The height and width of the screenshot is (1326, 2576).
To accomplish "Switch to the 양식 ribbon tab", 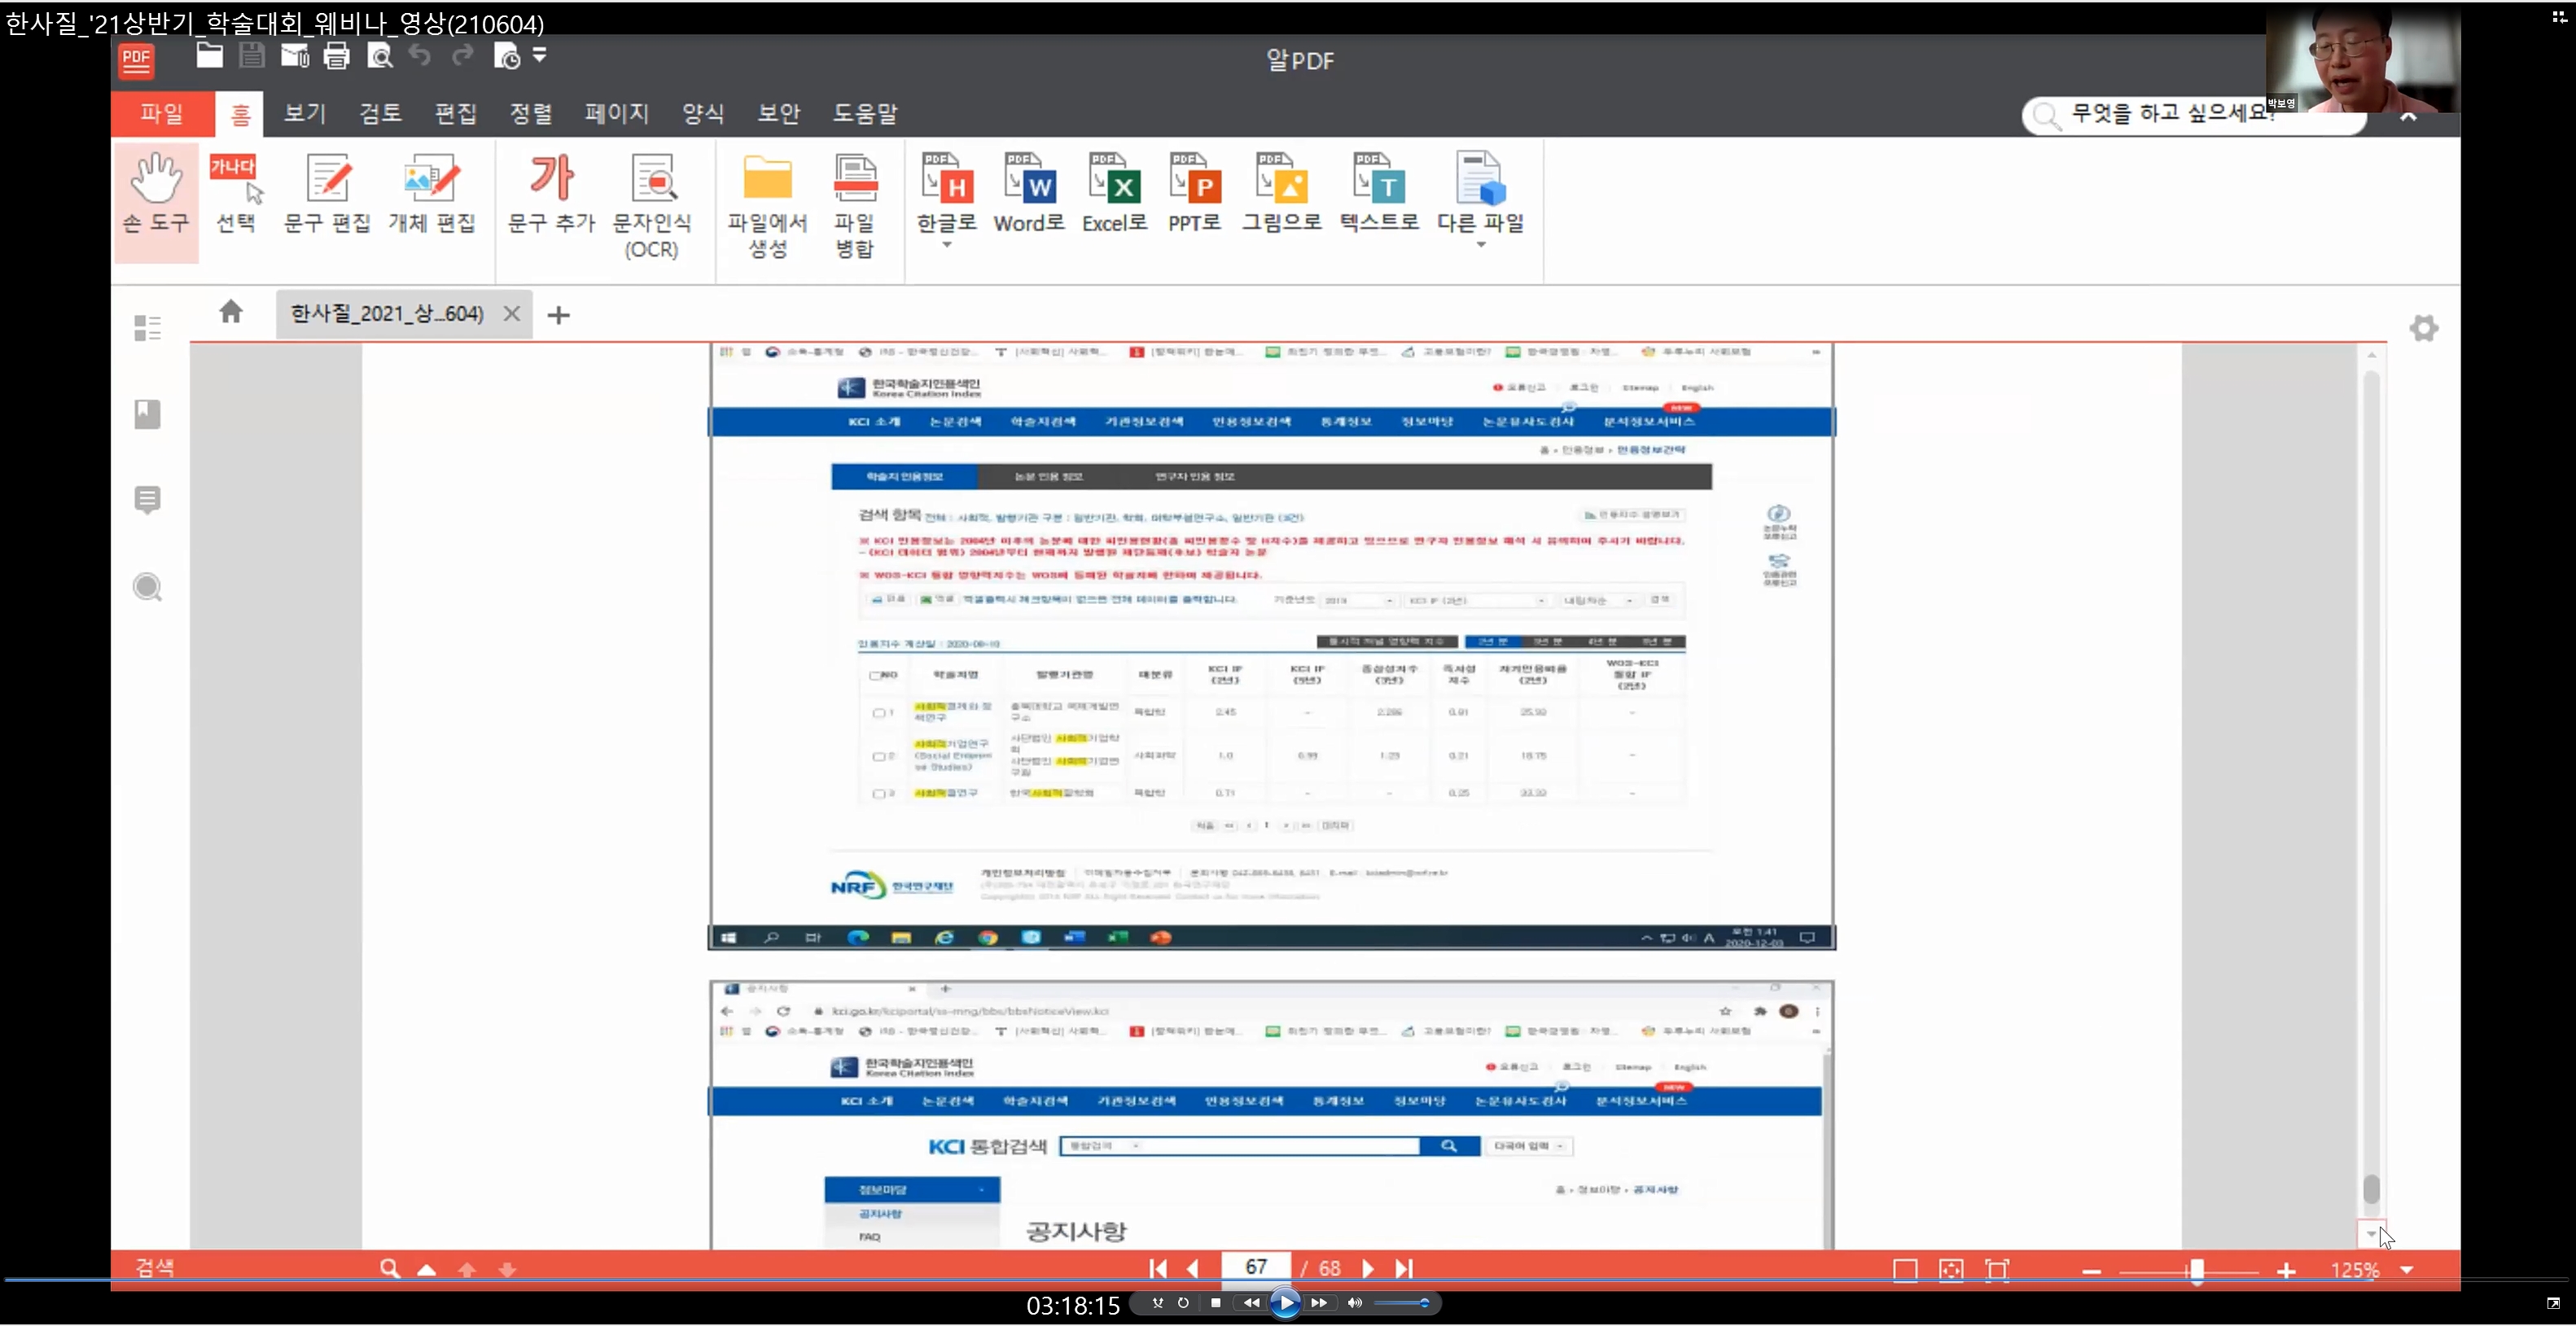I will 703,113.
